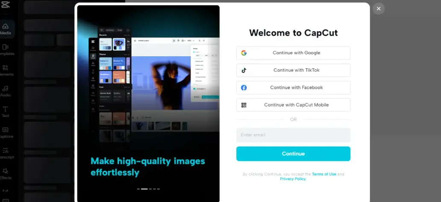Continue with CapCut Mobile sign-in
This screenshot has width=441, height=202.
click(x=293, y=105)
